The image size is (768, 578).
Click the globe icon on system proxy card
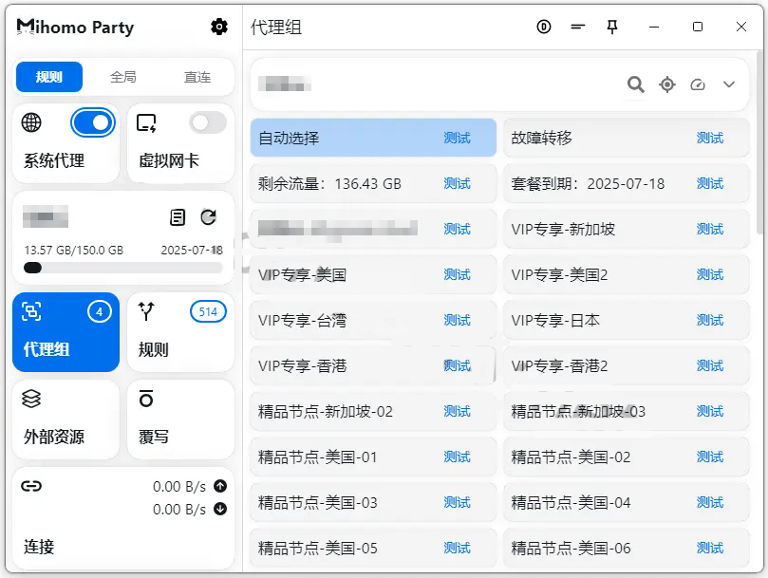click(x=31, y=122)
